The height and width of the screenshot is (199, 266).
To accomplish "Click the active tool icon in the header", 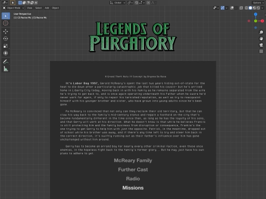I will point(13,3).
